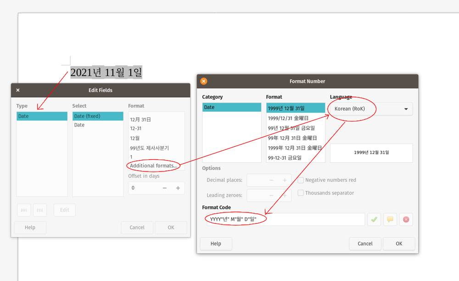
Task: Click into the Format Code input field
Action: [x=285, y=219]
